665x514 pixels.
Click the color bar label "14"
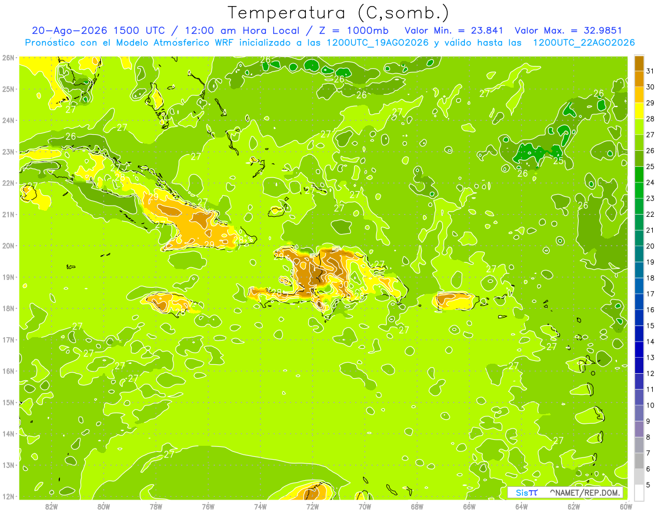pyautogui.click(x=651, y=342)
